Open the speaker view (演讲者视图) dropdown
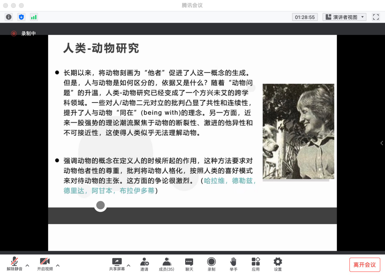 (344, 17)
